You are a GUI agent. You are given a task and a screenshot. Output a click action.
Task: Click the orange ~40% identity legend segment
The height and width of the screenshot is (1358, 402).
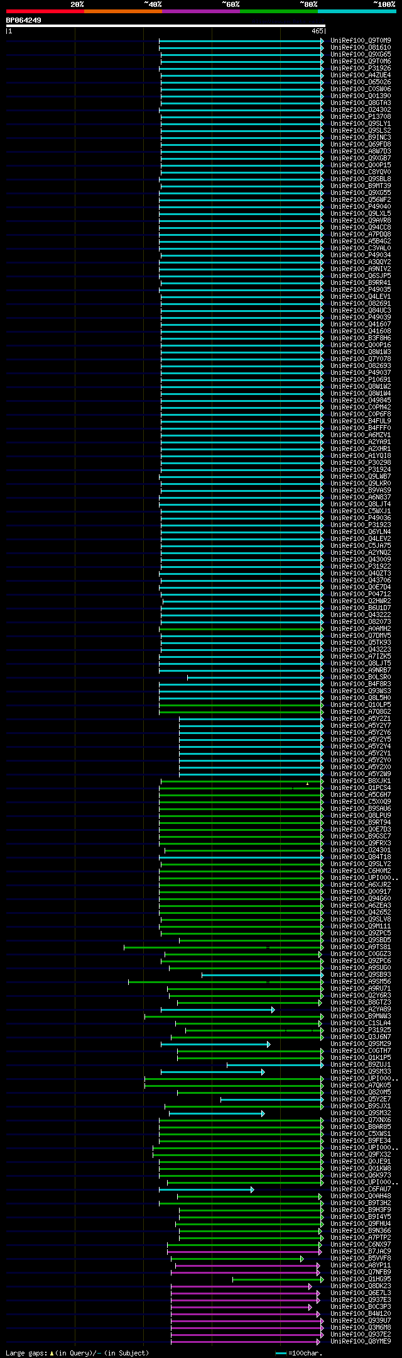[x=123, y=11]
